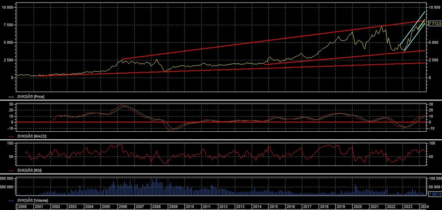Click year 2022 on the time axis

click(x=391, y=207)
